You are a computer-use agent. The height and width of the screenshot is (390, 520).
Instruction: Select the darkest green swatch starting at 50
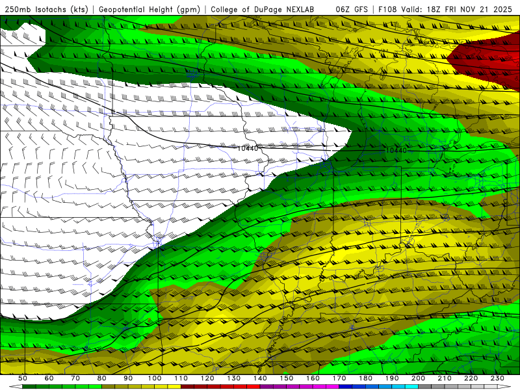click(29, 386)
